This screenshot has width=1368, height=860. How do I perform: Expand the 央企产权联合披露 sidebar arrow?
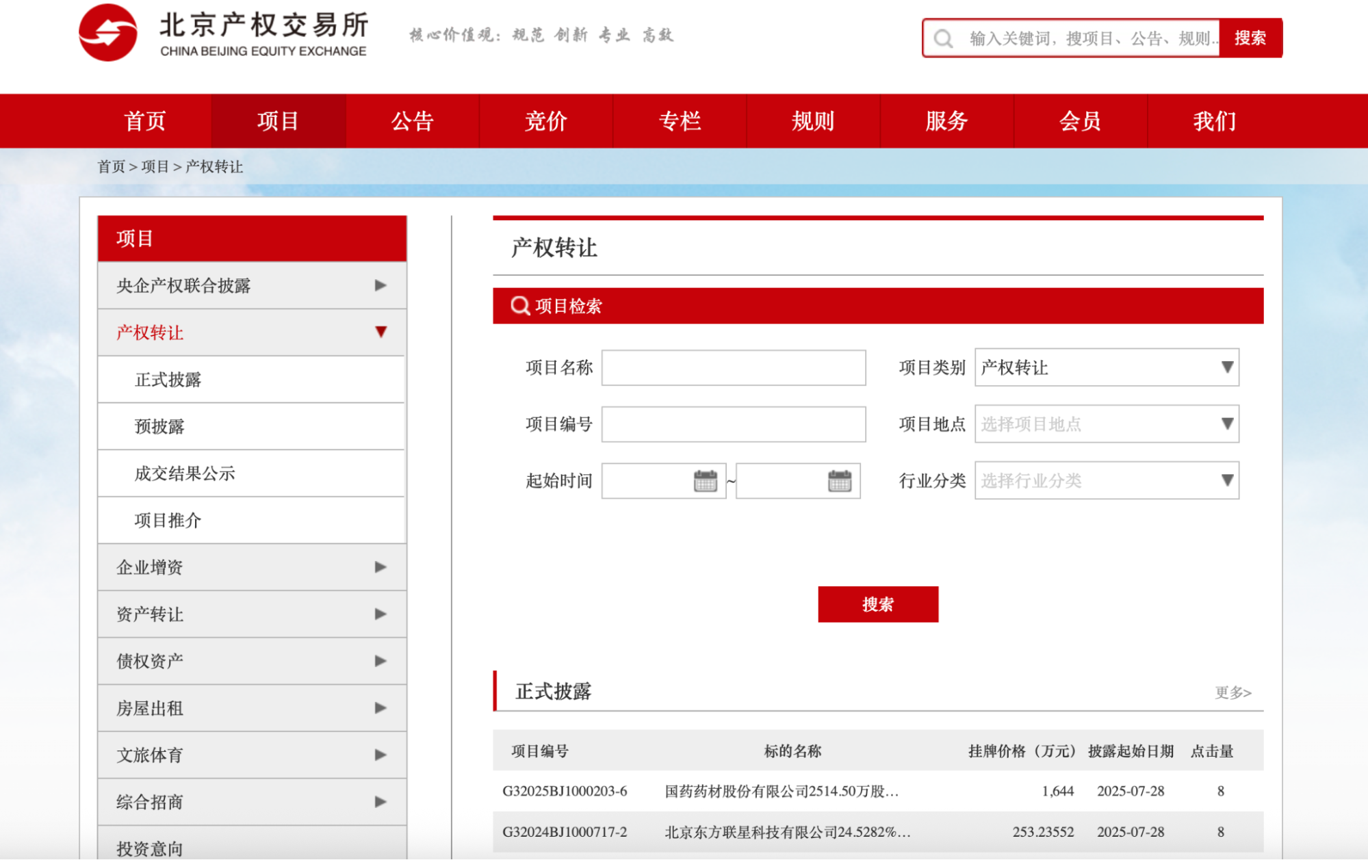pyautogui.click(x=380, y=285)
